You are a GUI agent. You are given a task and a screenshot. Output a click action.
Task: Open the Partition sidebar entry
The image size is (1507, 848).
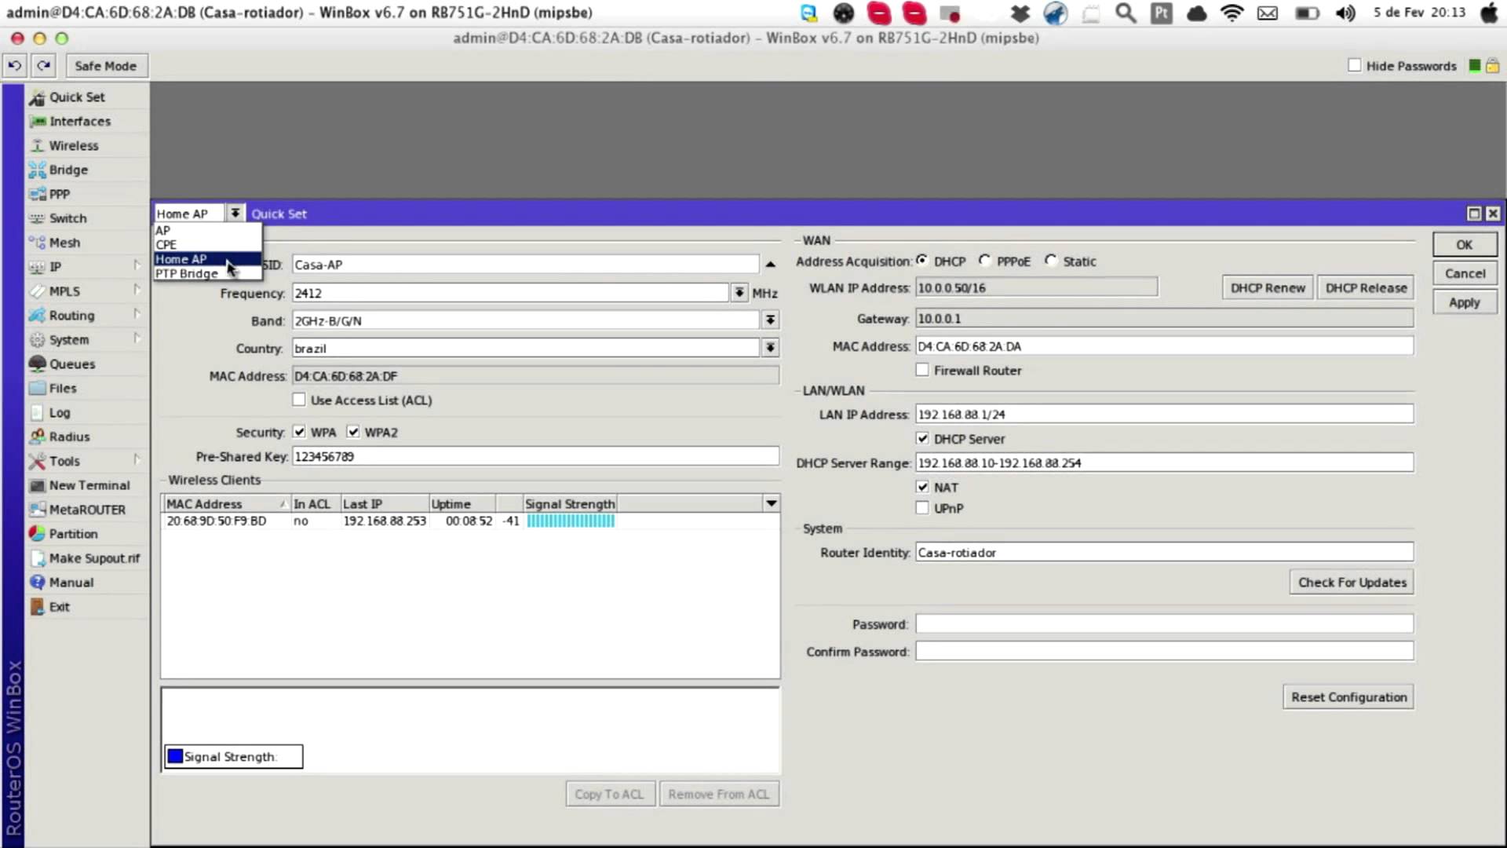[x=73, y=534]
